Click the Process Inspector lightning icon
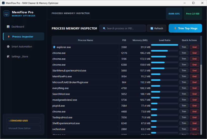This screenshot has height=139, width=207. (9, 37)
